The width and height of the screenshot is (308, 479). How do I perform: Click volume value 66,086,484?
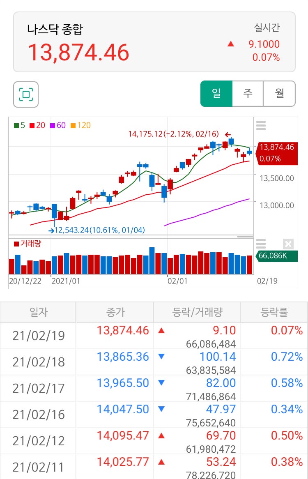pyautogui.click(x=211, y=344)
